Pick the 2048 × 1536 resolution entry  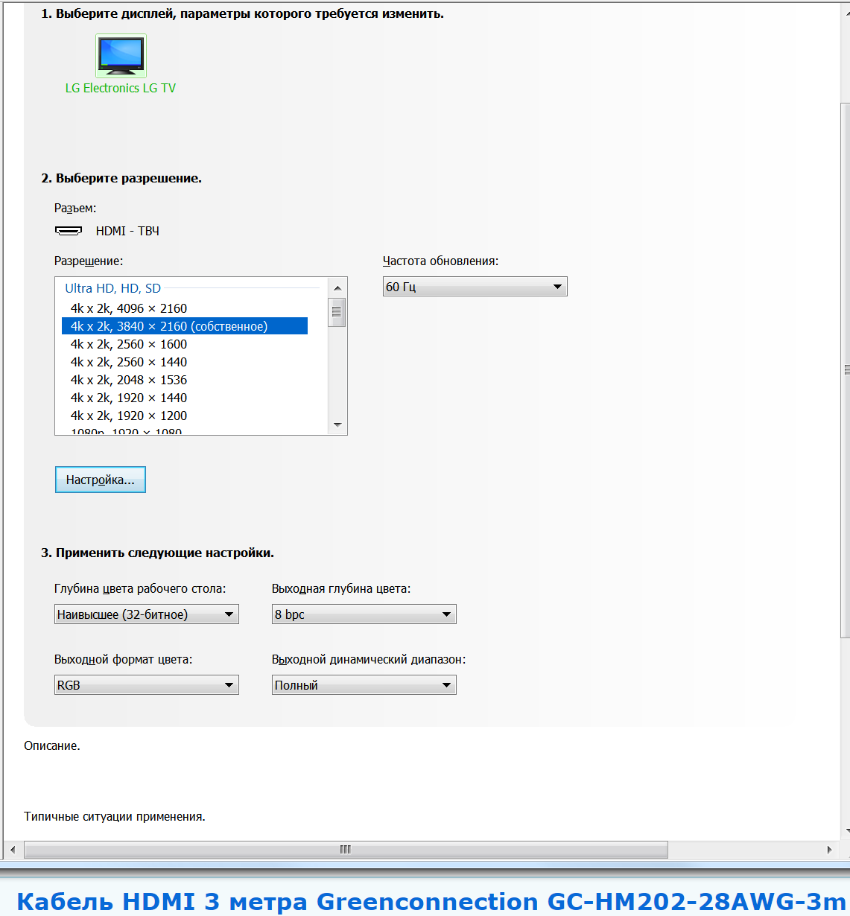[129, 380]
